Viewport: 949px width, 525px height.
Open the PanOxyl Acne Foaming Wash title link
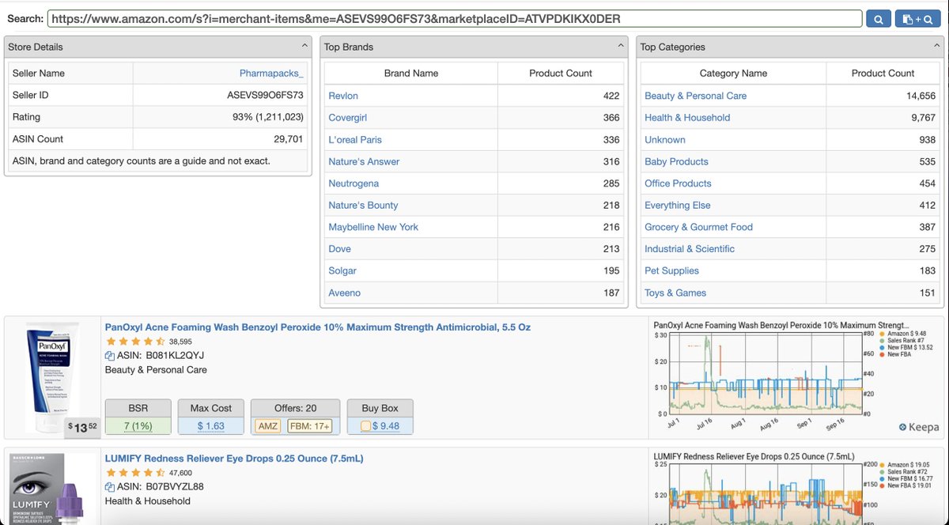point(318,327)
